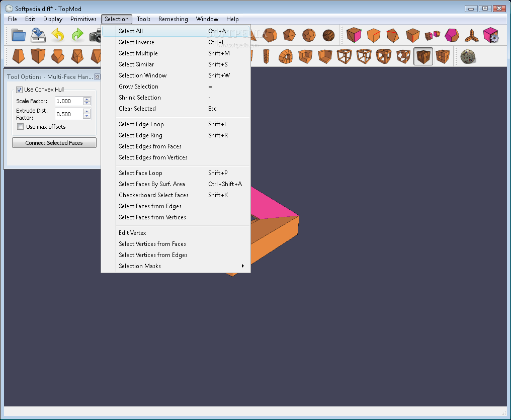Choose Select All from menu

176,31
